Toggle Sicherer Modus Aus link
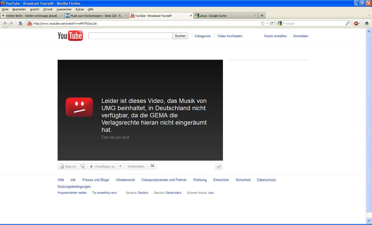 point(211,193)
